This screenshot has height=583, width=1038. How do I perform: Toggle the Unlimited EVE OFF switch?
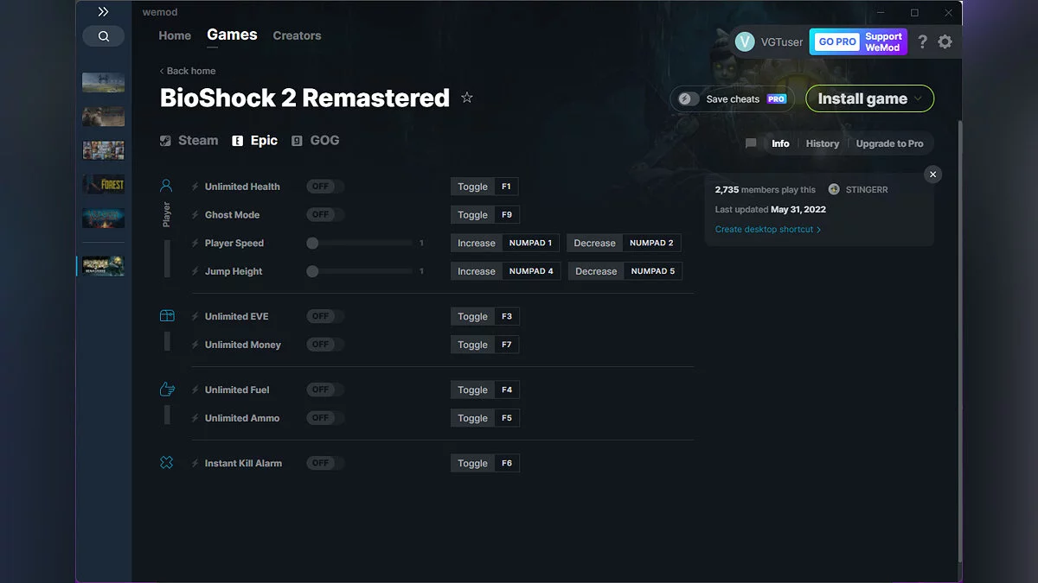coord(325,316)
